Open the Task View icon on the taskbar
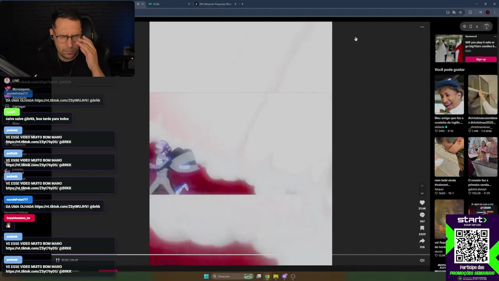 point(258,276)
